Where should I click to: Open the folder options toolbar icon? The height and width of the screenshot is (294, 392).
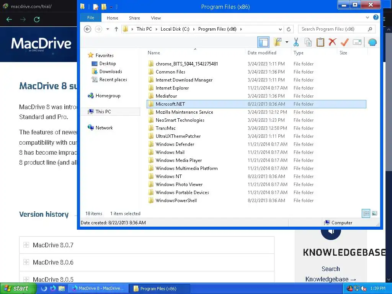click(278, 42)
